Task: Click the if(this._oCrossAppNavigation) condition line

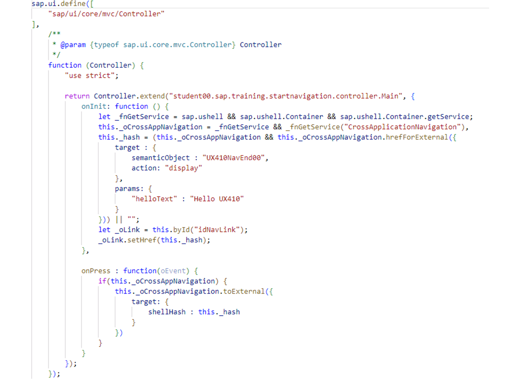Action: (x=163, y=281)
